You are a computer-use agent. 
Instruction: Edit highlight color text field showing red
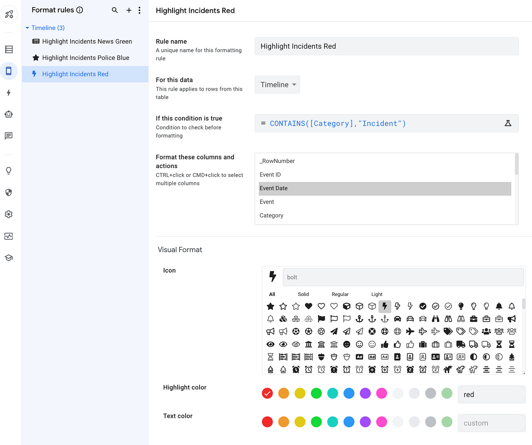(x=491, y=395)
